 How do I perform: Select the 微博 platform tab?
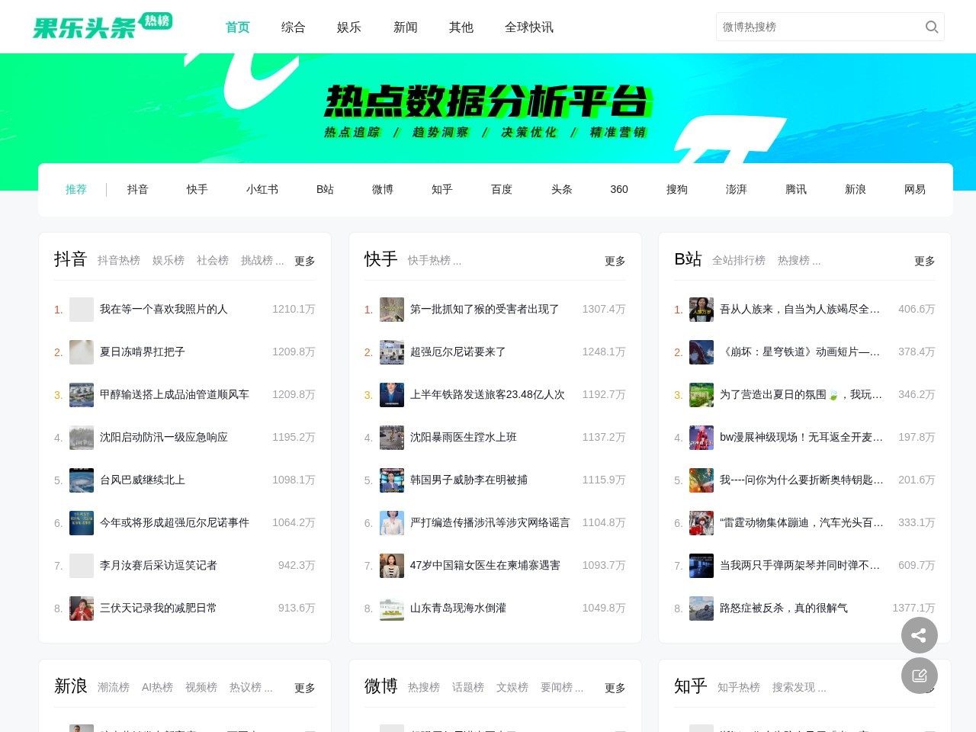coord(383,189)
